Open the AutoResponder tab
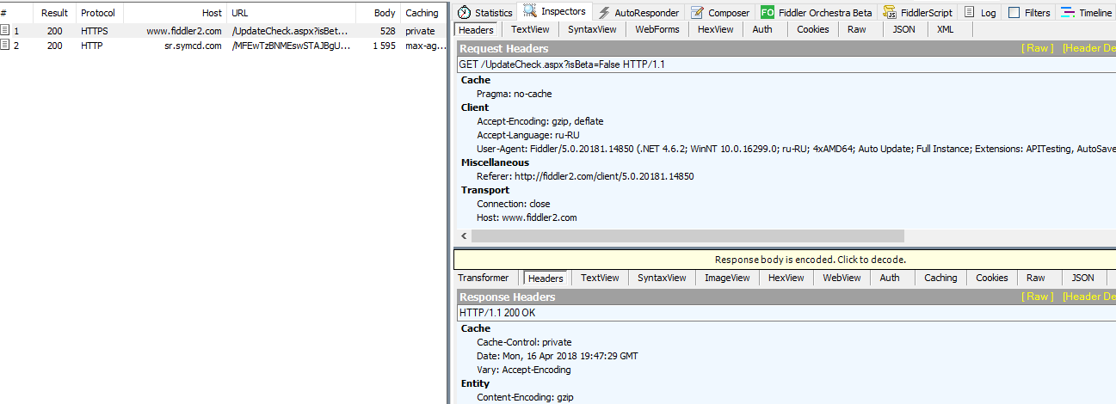1116x404 pixels. 638,13
